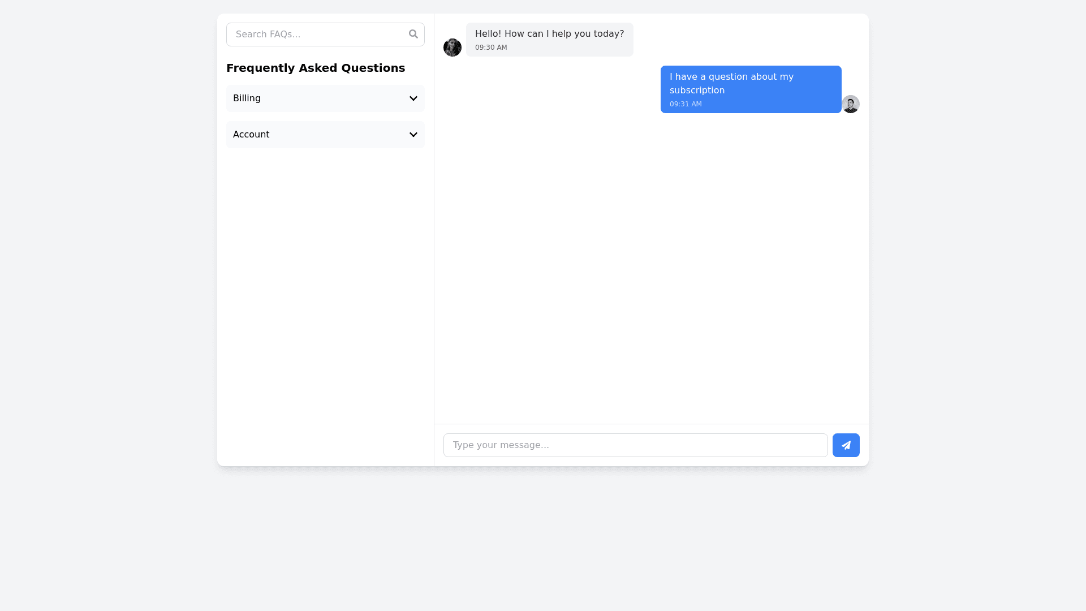Click the gray page background below chat card
This screenshot has height=611, width=1086.
[543, 537]
